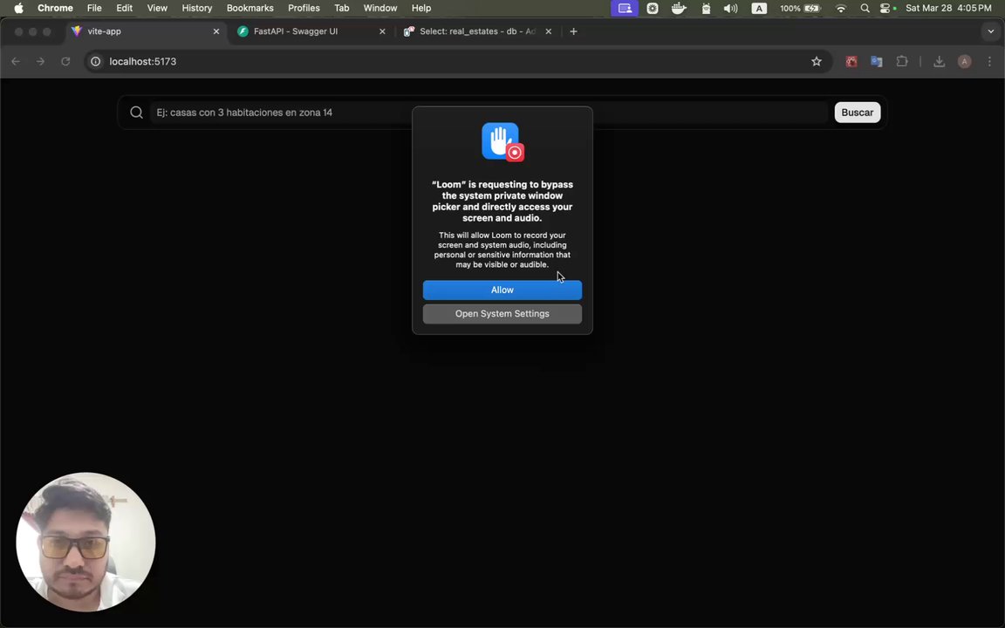Open Spotlight search icon
Screen dimensions: 1005x628
(865, 9)
